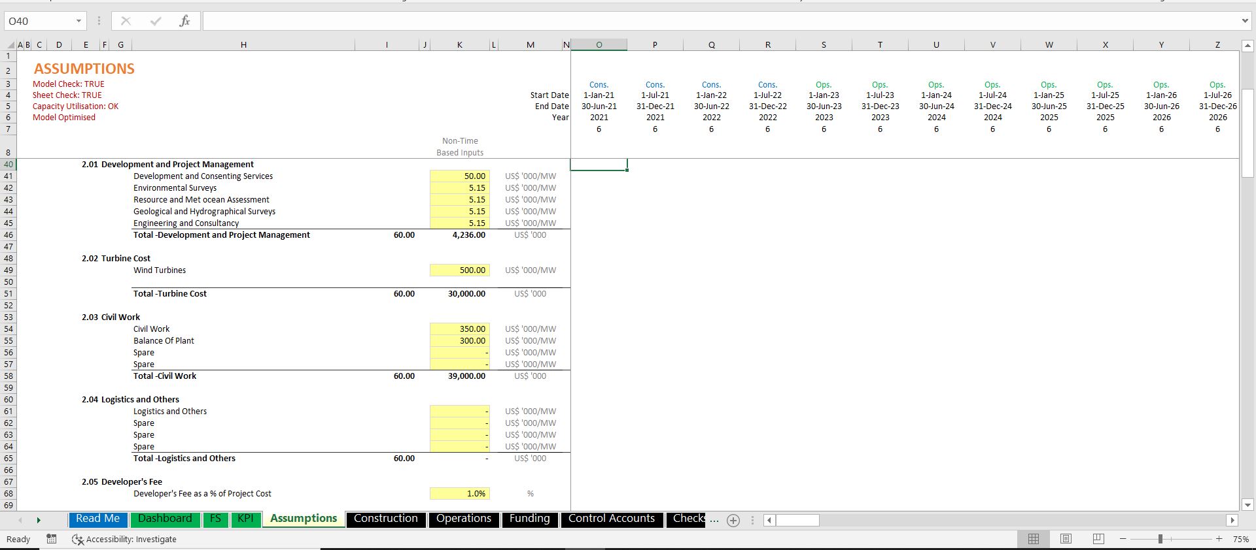Switch to Page Layout view icon

coord(1066,539)
